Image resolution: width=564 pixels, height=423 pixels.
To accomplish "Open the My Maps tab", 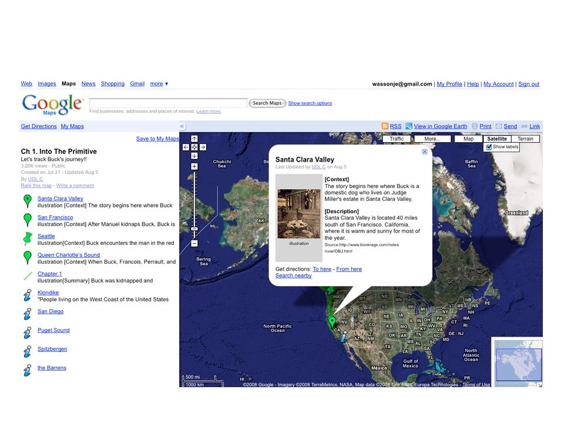I will [x=72, y=126].
